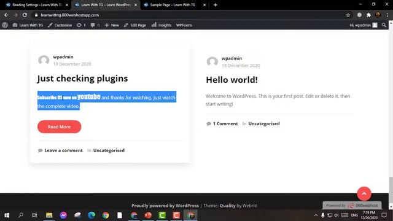Screen dimensions: 393x221
Task: Open the comments bubble in admin bar
Action: coord(95,25)
